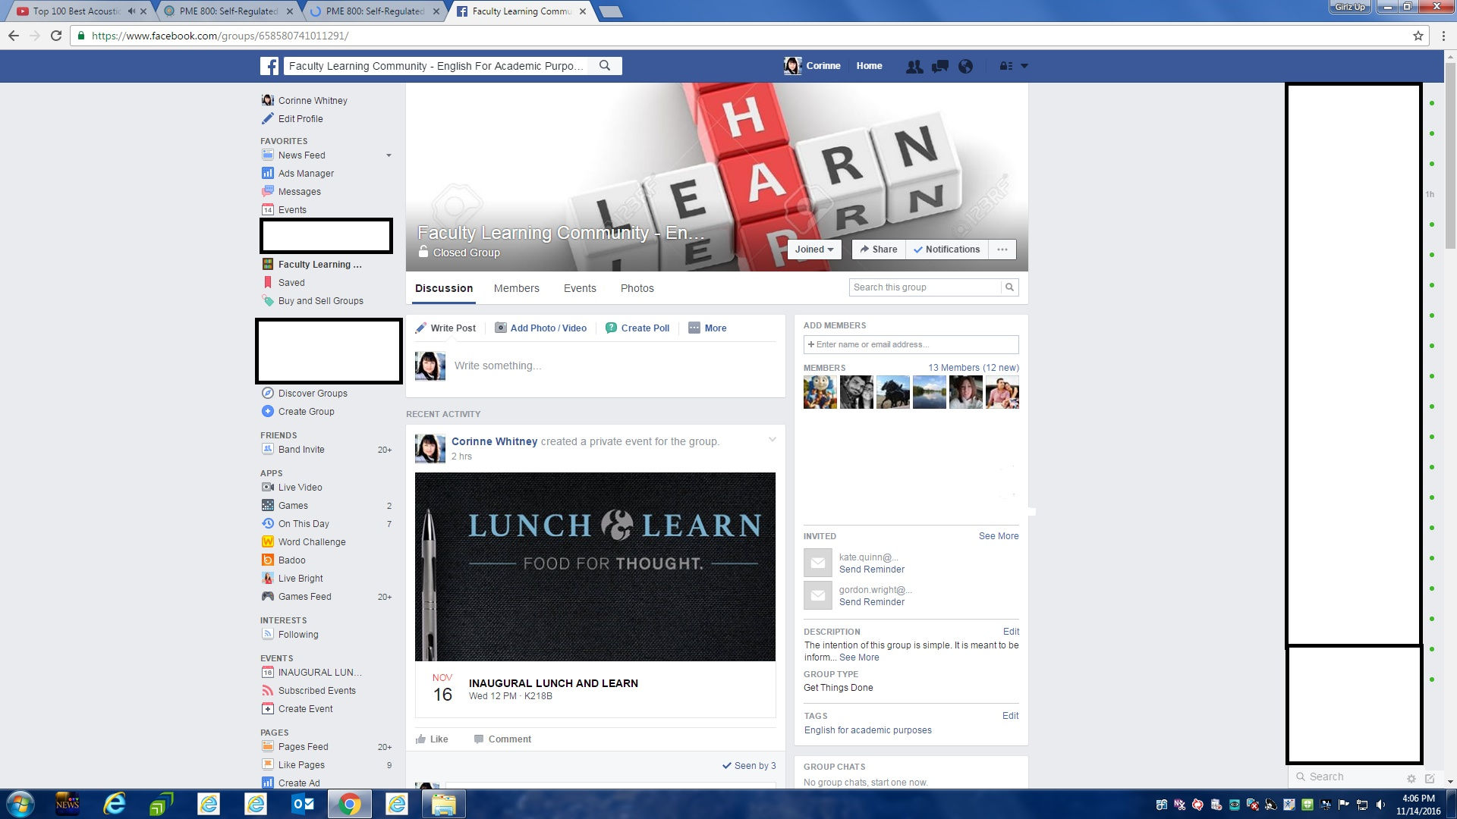Open Events in the Favorites list
This screenshot has width=1457, height=819.
click(x=292, y=210)
